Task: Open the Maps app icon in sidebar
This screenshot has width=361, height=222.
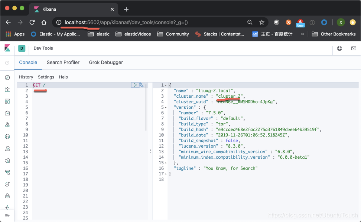Action: [7, 124]
